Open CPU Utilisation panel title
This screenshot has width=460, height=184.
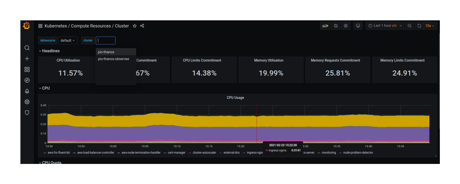click(x=68, y=60)
